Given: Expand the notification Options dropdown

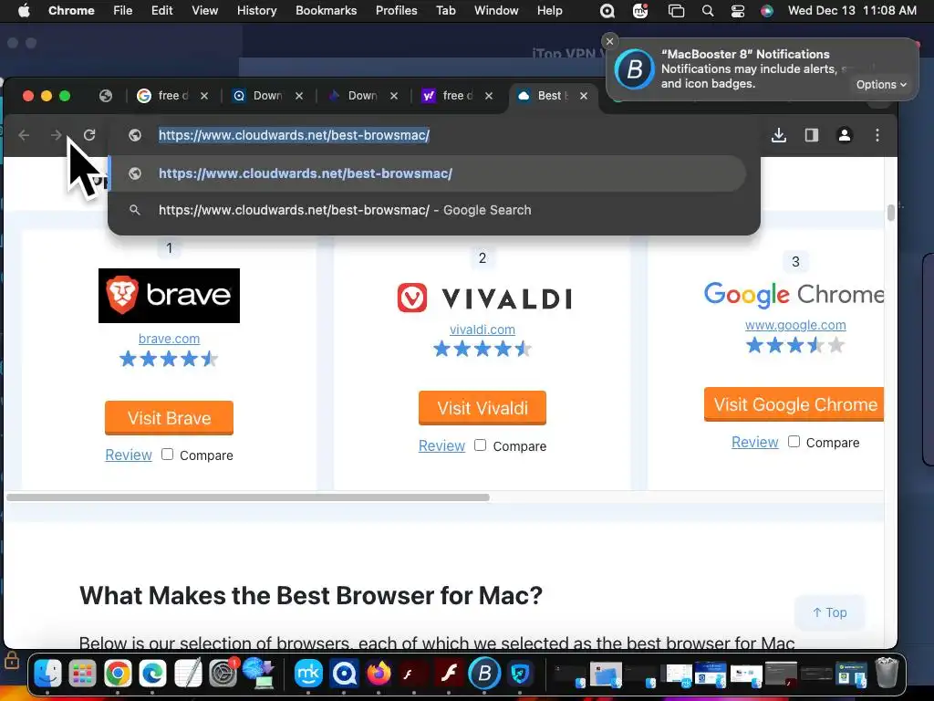Looking at the screenshot, I should pyautogui.click(x=881, y=85).
